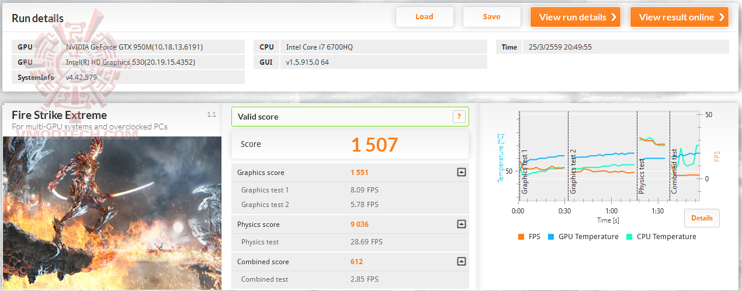Viewport: 742px width, 291px height.
Task: Toggle the GPU Temperature legend entry
Action: (582, 237)
